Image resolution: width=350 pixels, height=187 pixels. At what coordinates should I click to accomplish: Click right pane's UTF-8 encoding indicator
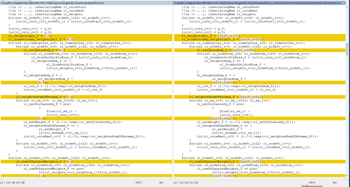point(312,183)
